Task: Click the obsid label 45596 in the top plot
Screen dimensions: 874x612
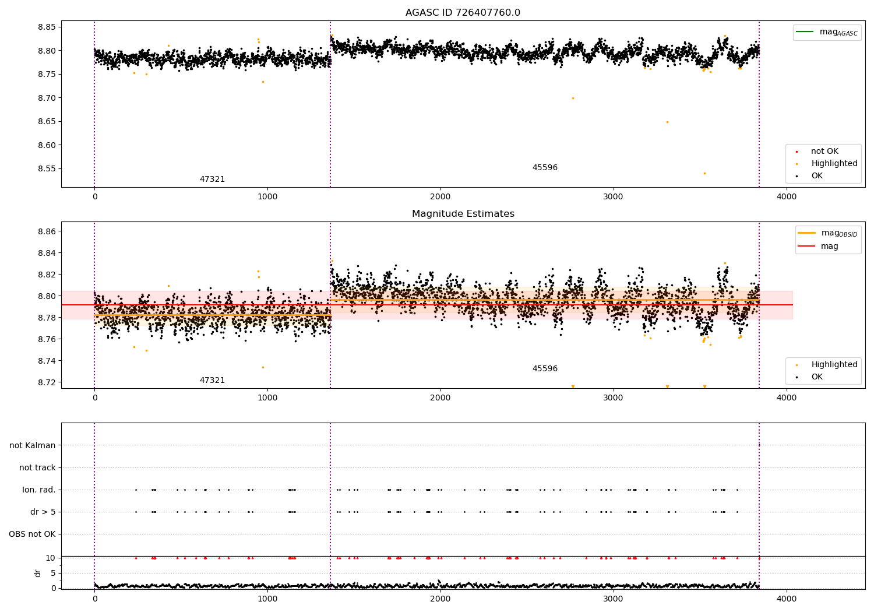Action: [545, 168]
